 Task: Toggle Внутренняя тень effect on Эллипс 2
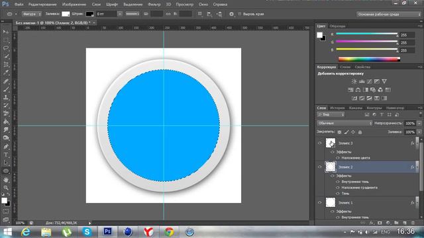[x=337, y=182]
